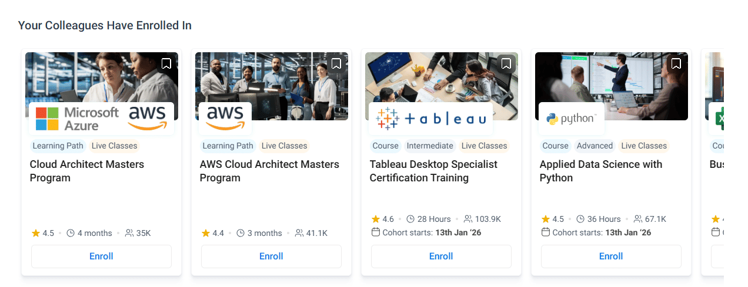Click the calendar icon on Tableau card
This screenshot has width=748, height=287.
point(376,232)
